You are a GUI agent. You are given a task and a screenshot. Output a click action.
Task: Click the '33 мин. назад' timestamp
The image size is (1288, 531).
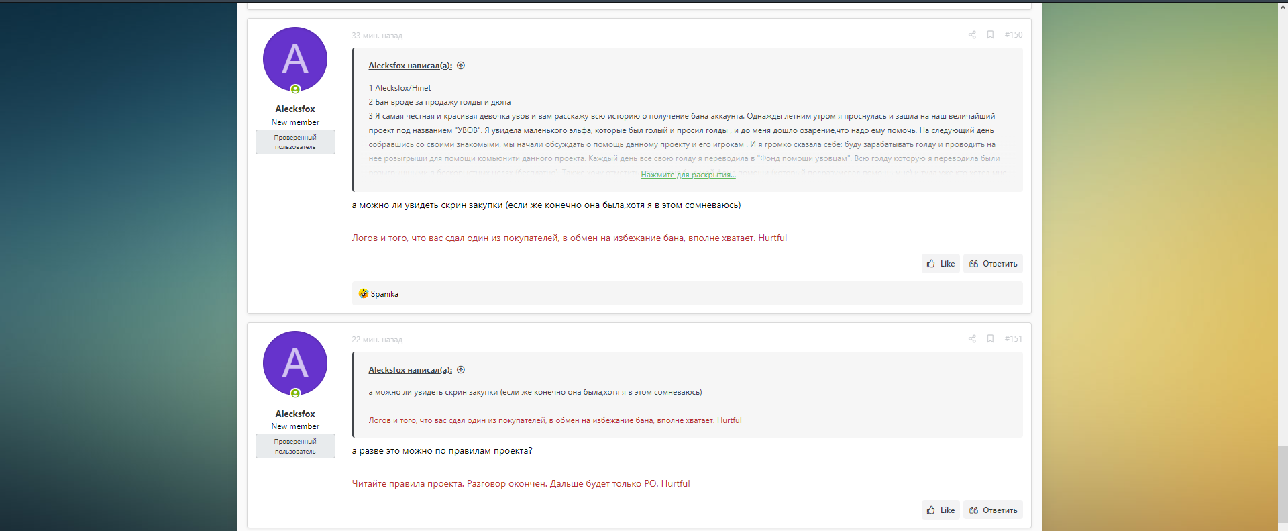coord(377,36)
